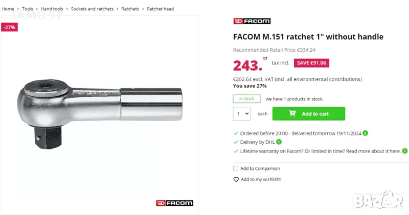
Task: Go to Home in the breadcrumb
Action: coord(8,9)
